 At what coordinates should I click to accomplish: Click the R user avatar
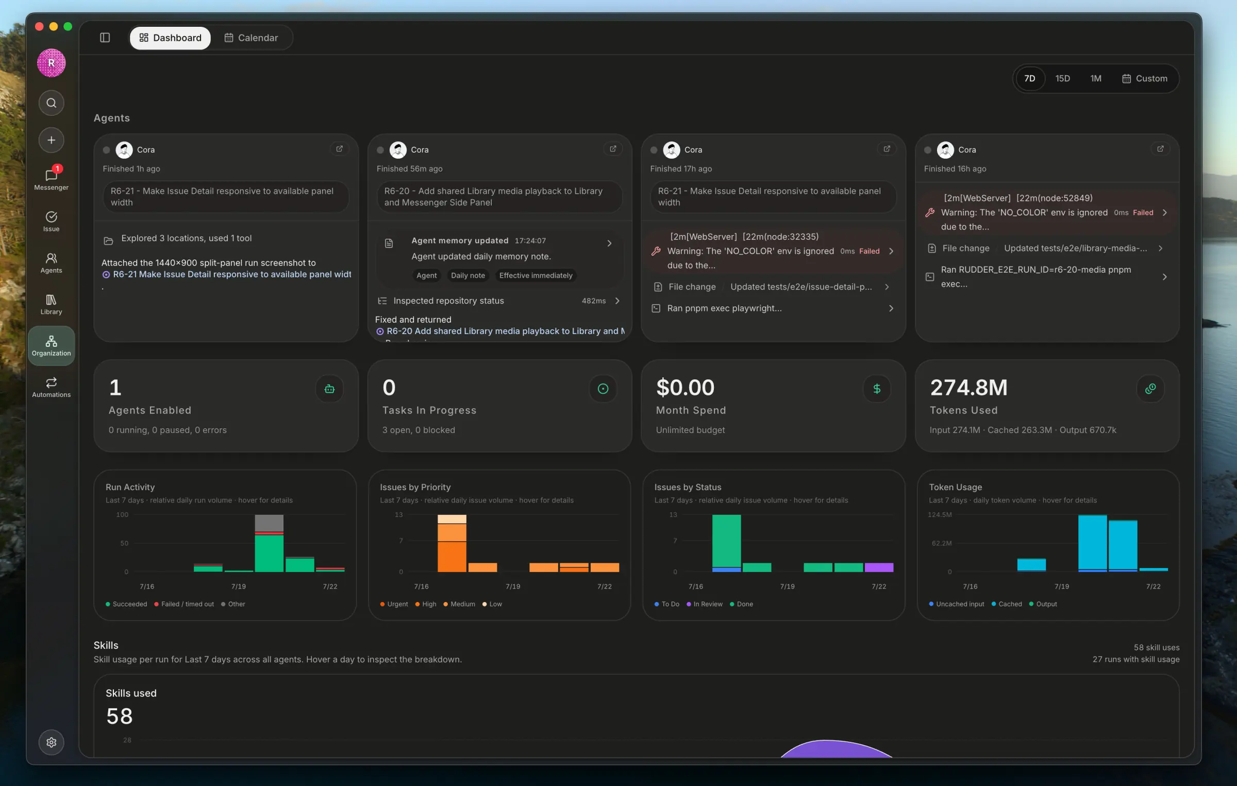[51, 63]
